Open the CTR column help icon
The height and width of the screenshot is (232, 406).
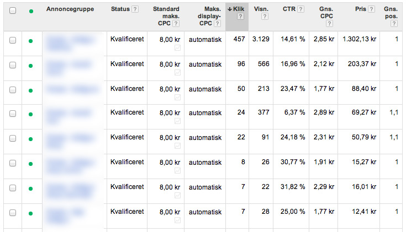pos(300,9)
